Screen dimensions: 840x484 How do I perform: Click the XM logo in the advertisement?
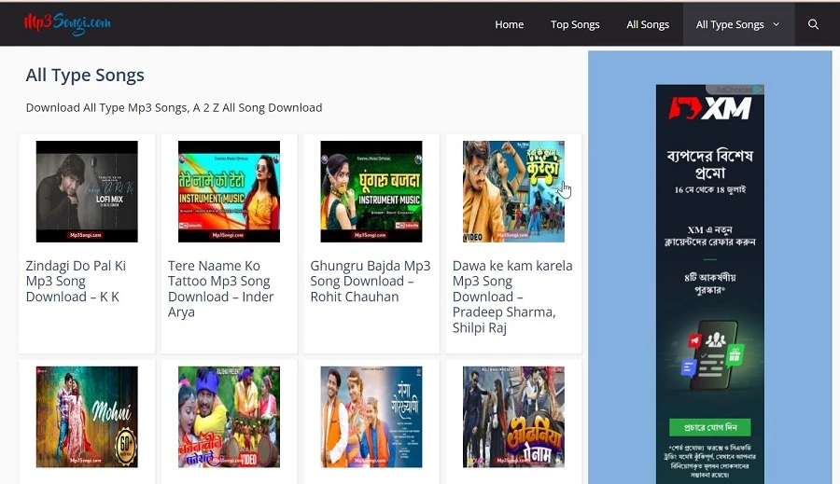click(x=710, y=109)
